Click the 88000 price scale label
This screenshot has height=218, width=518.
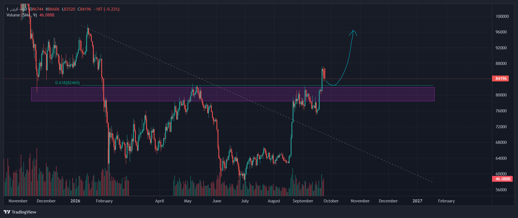(x=501, y=64)
